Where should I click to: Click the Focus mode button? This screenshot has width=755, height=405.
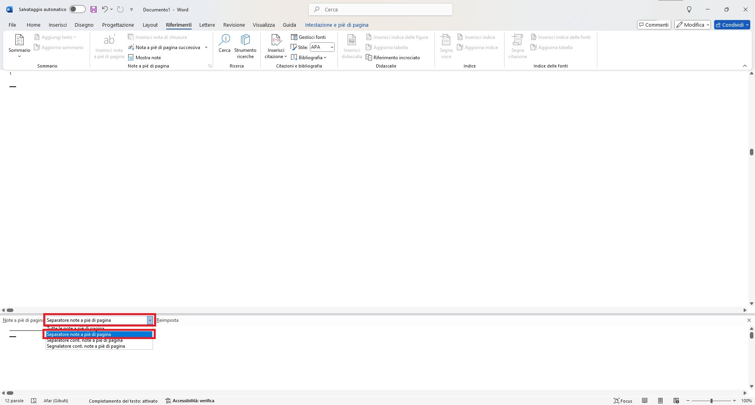[x=623, y=401]
